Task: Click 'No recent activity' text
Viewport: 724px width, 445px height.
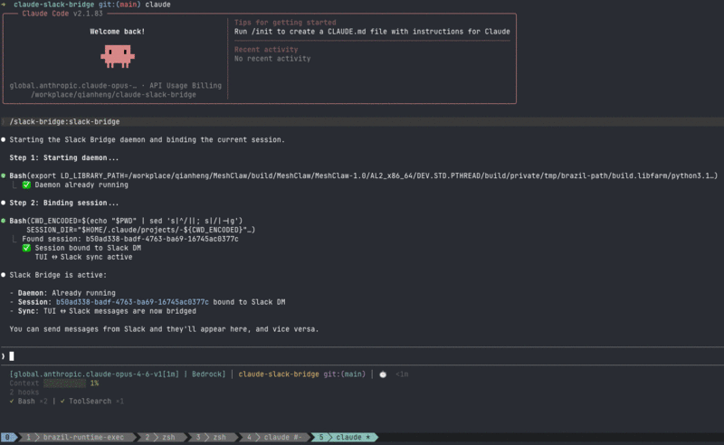Action: [x=272, y=59]
